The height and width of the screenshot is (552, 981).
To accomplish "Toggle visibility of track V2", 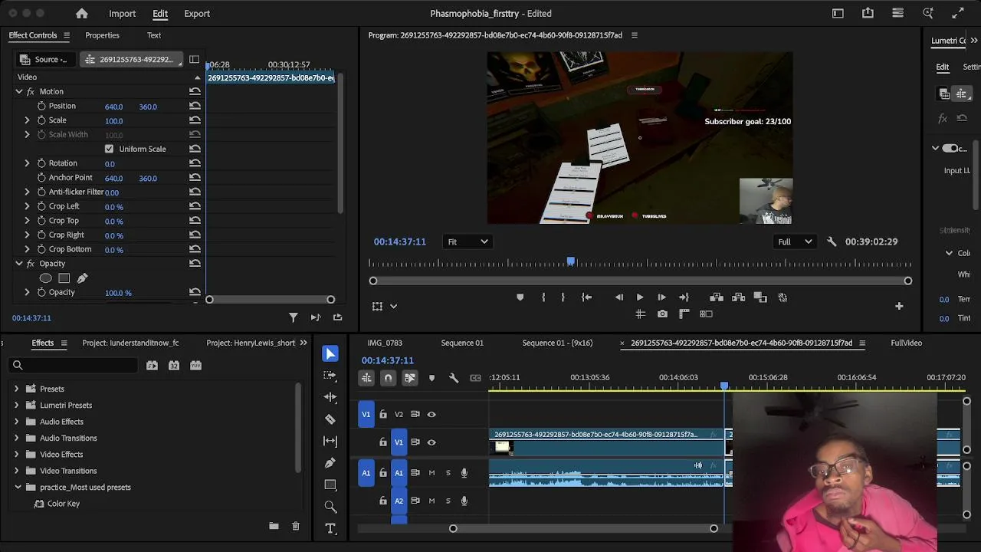I will (x=431, y=414).
